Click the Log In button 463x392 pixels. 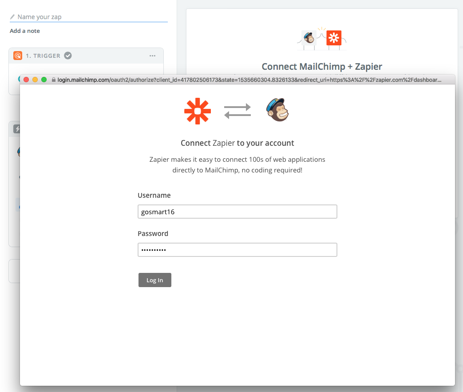[x=155, y=280]
